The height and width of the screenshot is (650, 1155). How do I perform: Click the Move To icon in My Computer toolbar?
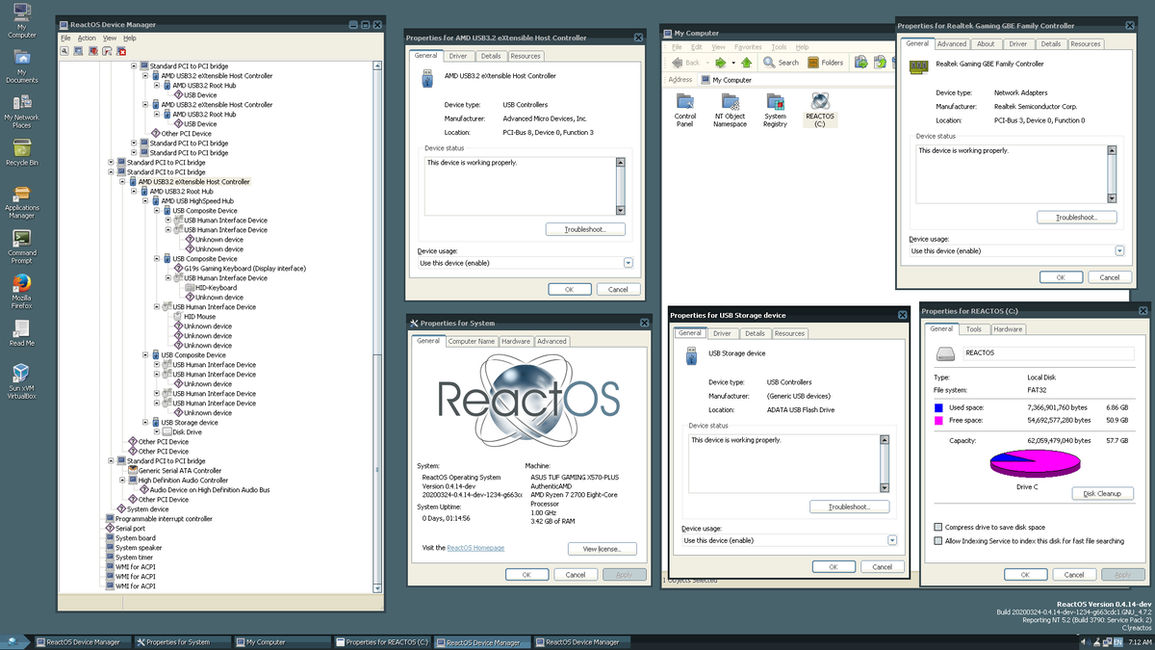click(x=860, y=63)
